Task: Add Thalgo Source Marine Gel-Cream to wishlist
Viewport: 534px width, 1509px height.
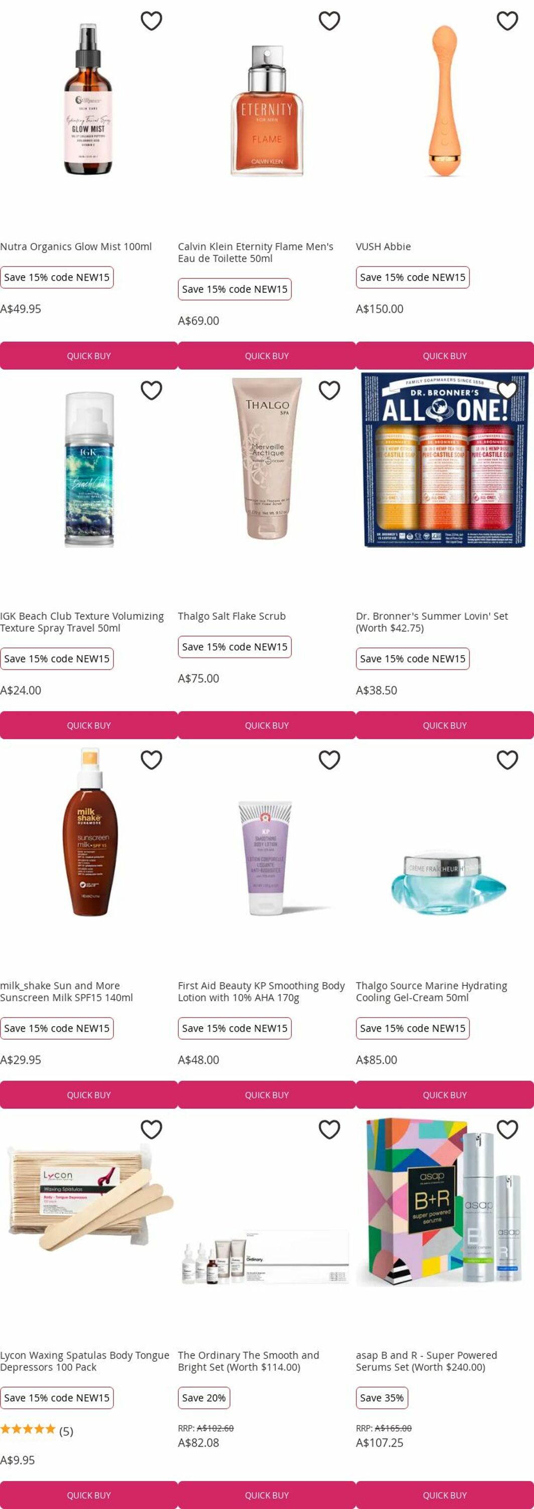Action: point(507,761)
